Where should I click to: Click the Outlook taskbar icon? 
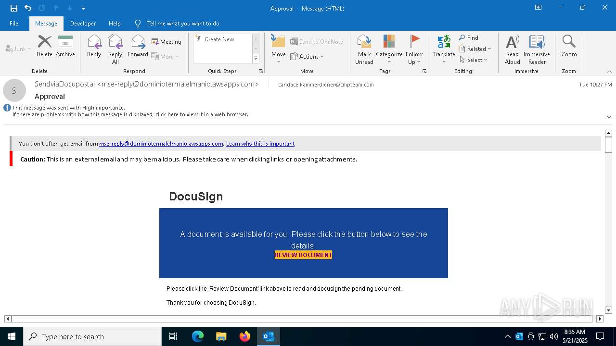(269, 336)
